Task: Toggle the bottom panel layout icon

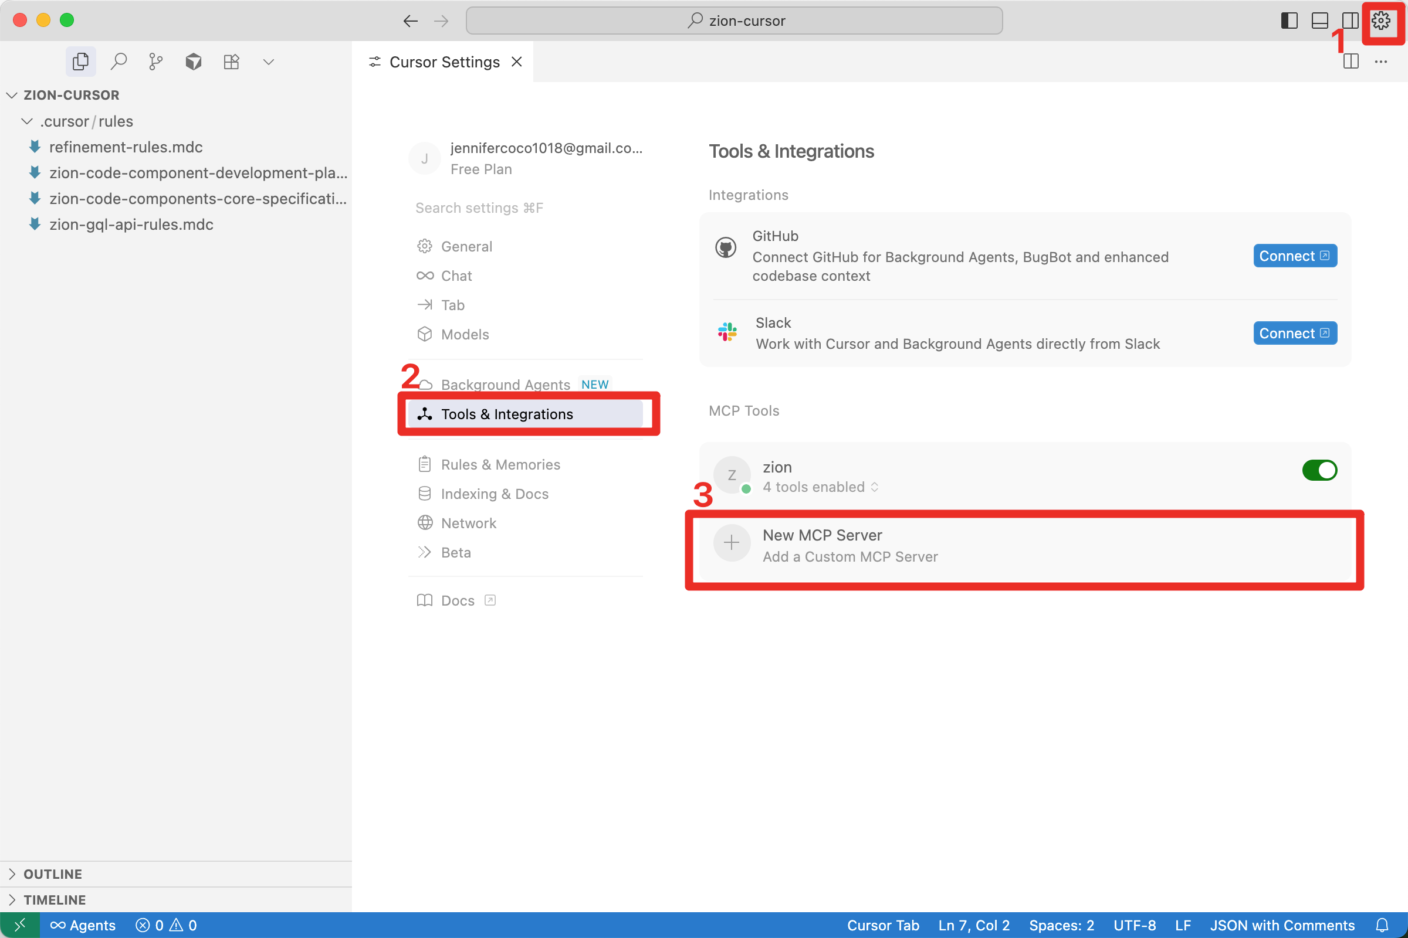Action: [x=1319, y=21]
